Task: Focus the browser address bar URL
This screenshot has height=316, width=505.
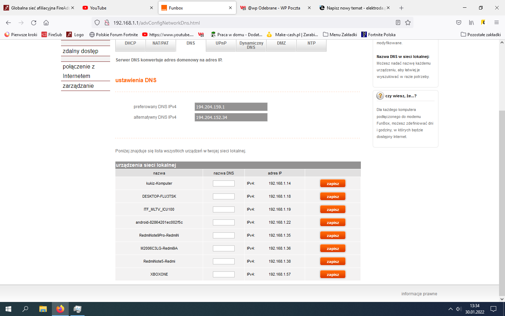Action: tap(252, 23)
